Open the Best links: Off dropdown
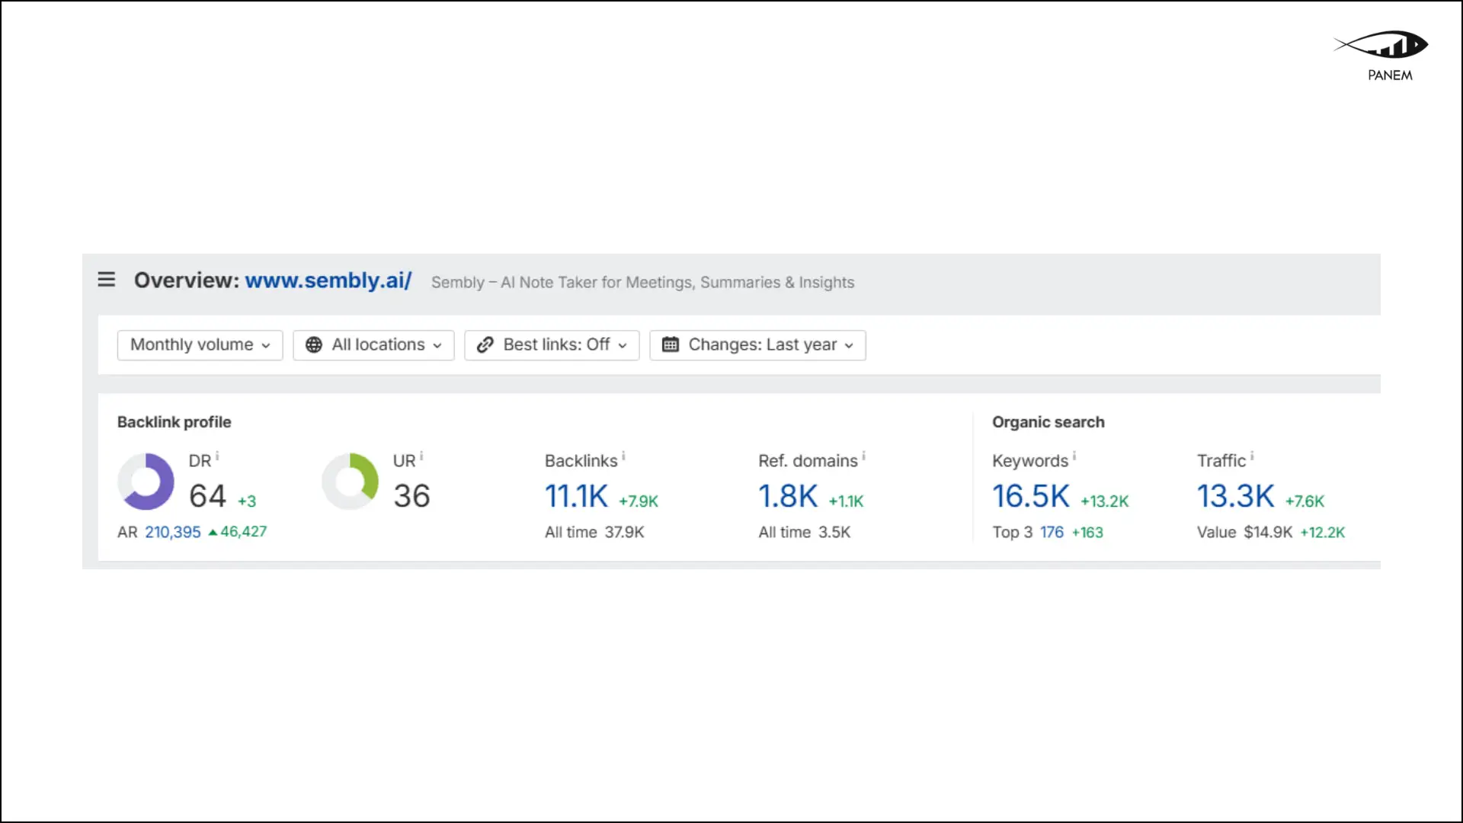Viewport: 1463px width, 823px height. tap(552, 345)
